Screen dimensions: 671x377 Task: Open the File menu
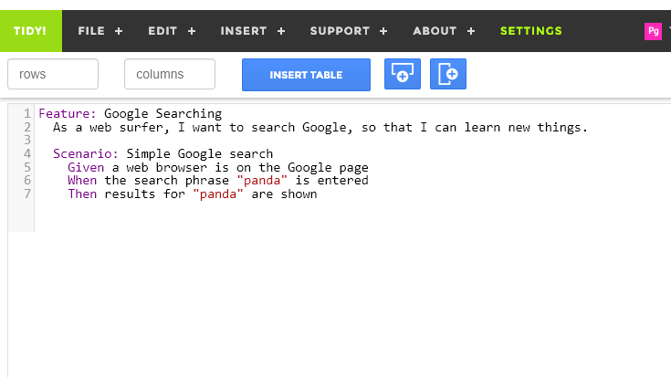(91, 31)
